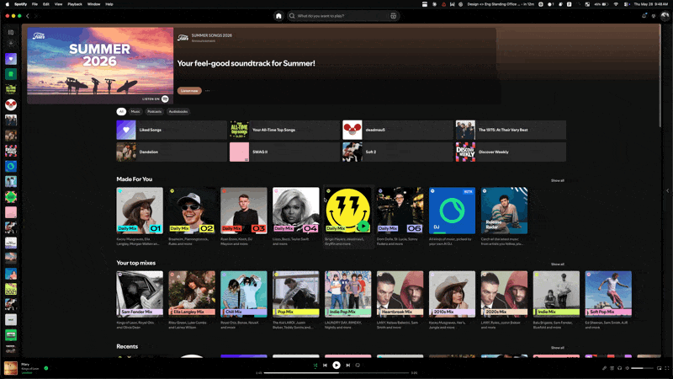Skip to previous track
This screenshot has width=673, height=379.
point(325,366)
